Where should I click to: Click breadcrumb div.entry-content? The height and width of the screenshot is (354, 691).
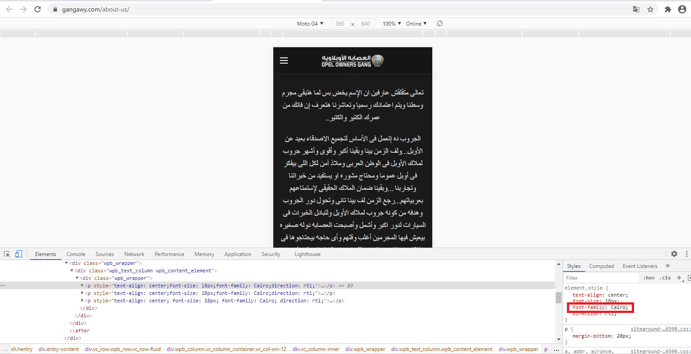[59, 349]
